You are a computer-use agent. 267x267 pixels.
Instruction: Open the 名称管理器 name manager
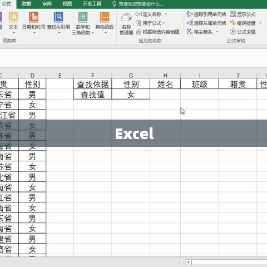(x=126, y=24)
